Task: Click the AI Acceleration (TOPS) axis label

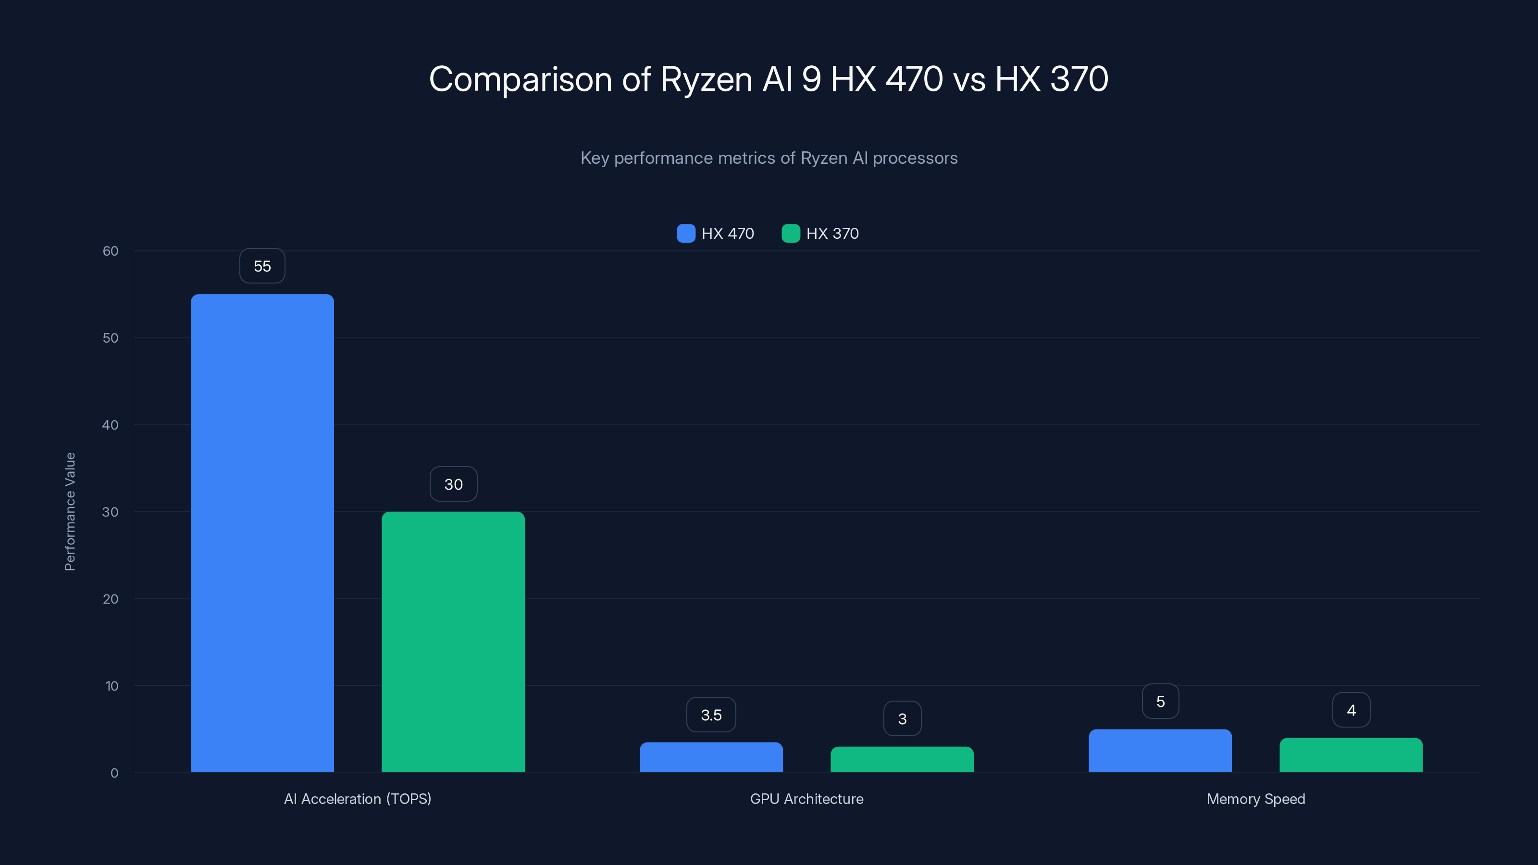Action: (358, 799)
